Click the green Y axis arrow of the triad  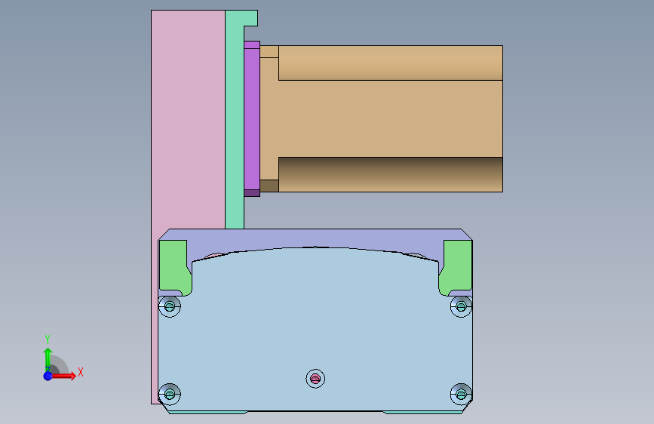tap(48, 359)
